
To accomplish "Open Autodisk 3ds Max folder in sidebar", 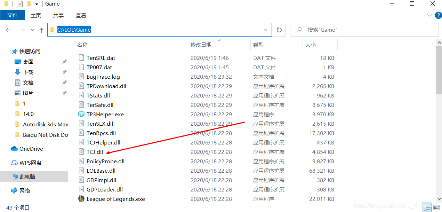I will (46, 124).
